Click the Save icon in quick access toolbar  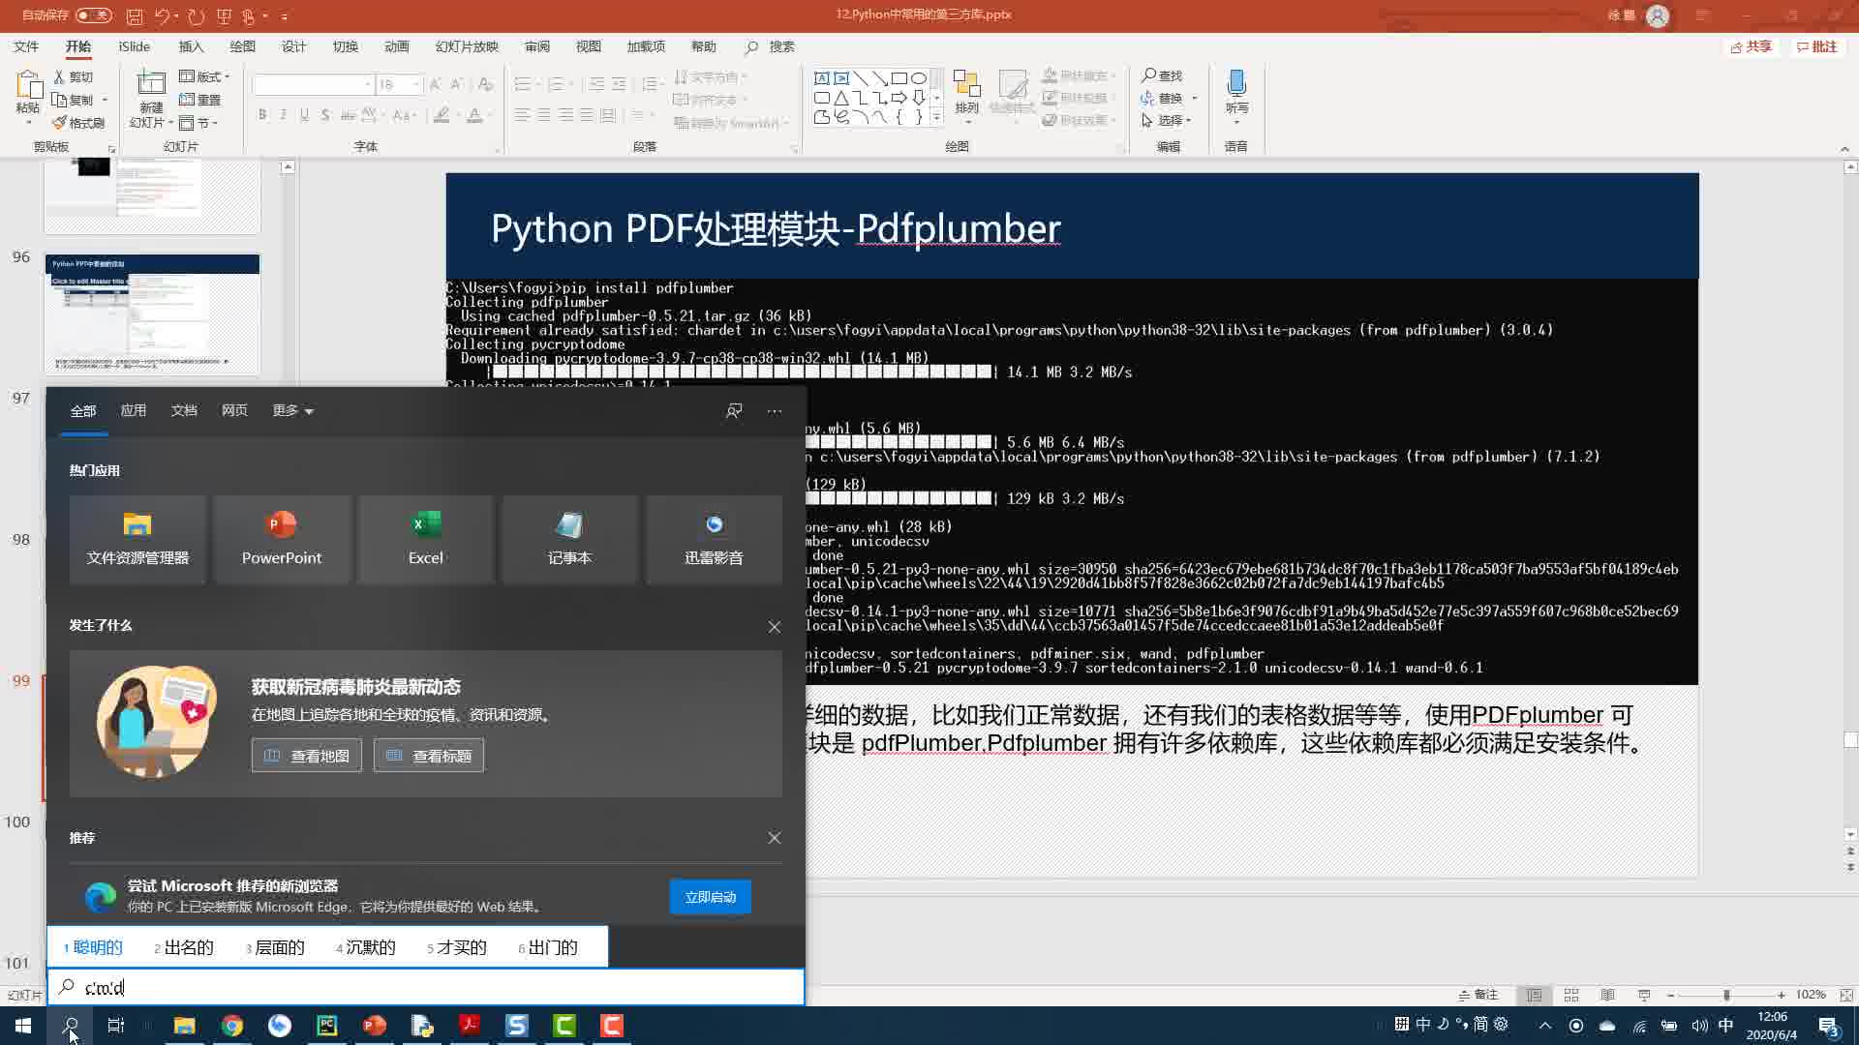click(x=135, y=16)
